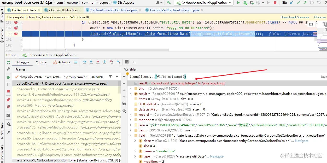Stop the application with the top red square
327x163 pixels.
point(275,3)
